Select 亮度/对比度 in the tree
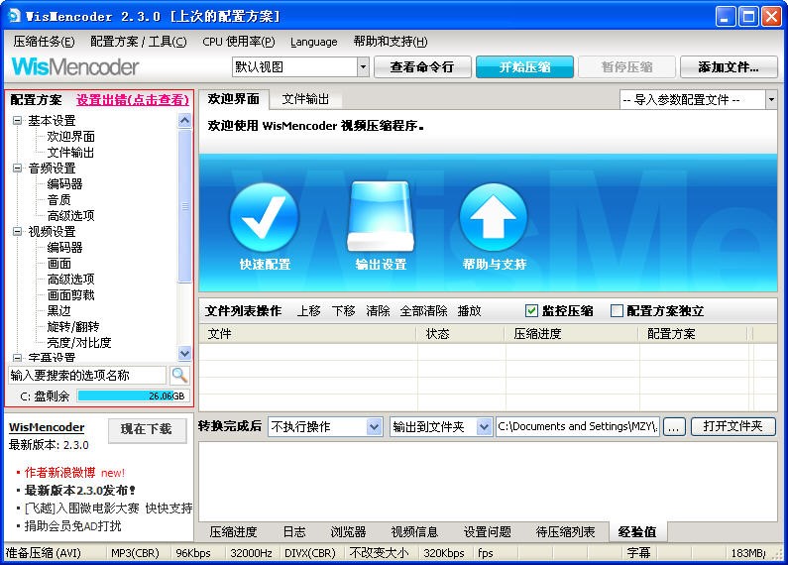The width and height of the screenshot is (788, 565). [79, 342]
